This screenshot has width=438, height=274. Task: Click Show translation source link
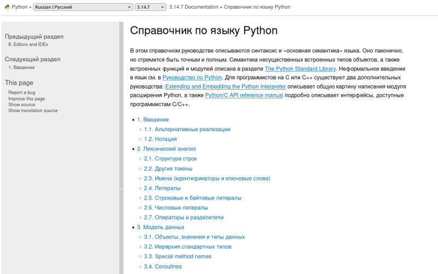[x=33, y=110]
